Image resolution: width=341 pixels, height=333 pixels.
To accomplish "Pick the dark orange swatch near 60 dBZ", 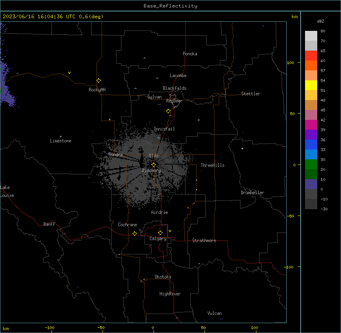I will pyautogui.click(x=311, y=65).
